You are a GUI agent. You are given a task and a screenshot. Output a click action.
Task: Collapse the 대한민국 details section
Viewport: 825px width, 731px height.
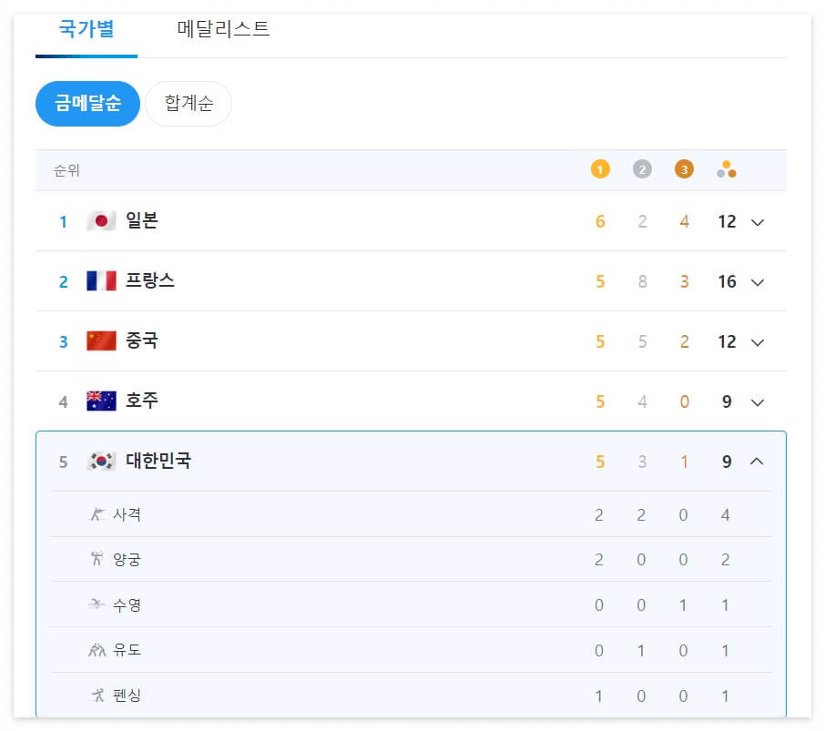pyautogui.click(x=757, y=462)
